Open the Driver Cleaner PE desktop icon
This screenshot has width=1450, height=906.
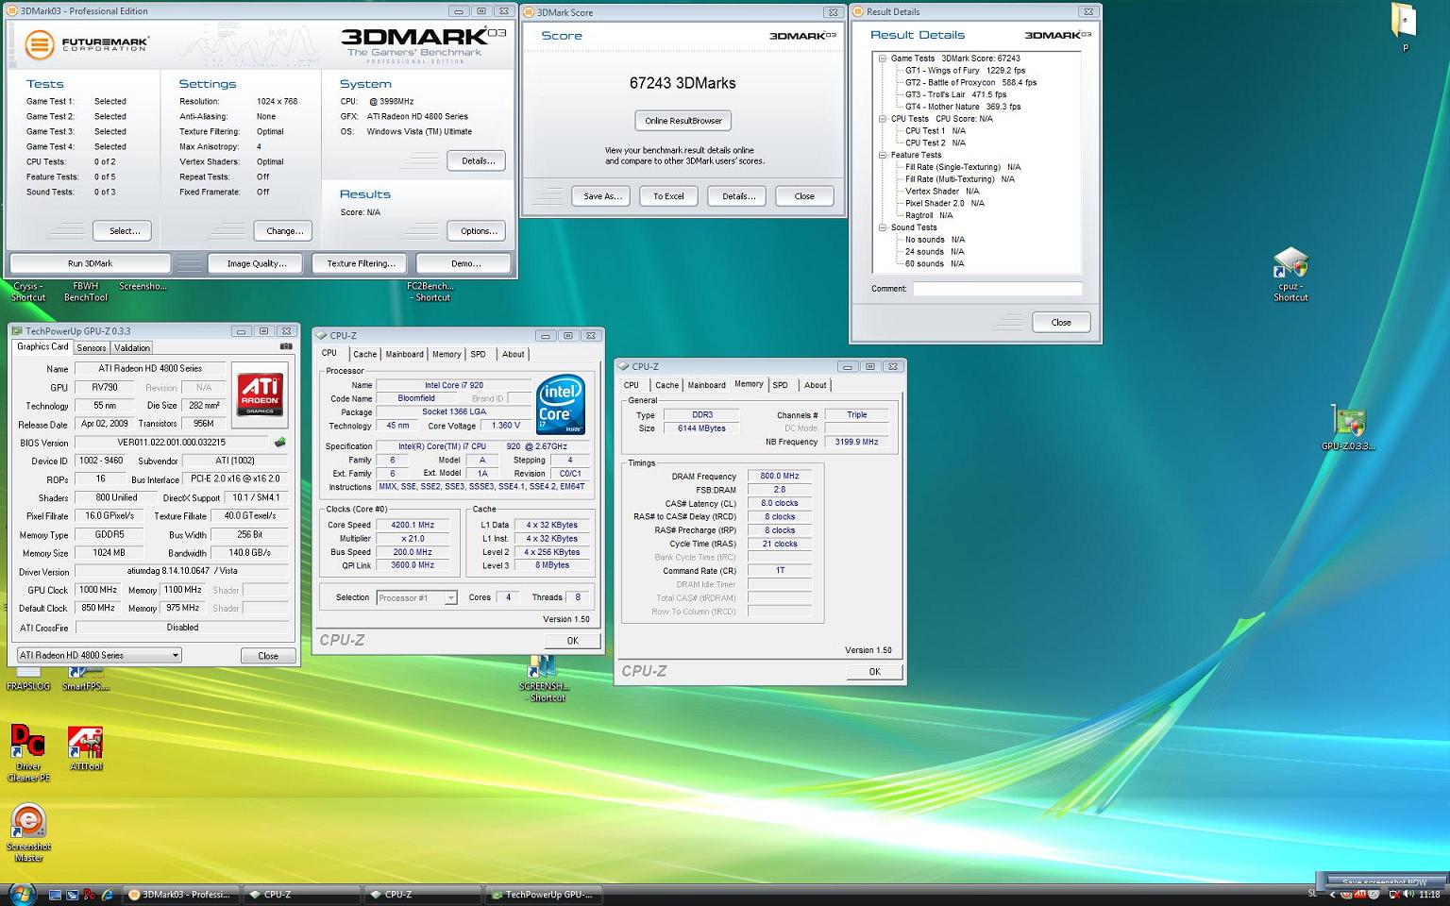(x=28, y=752)
